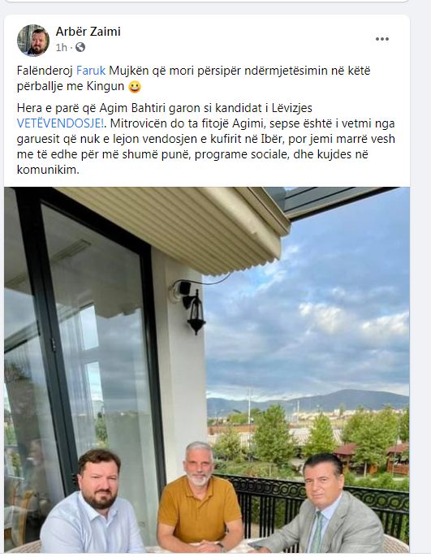This screenshot has height=557, width=431.
Task: Open the Arbër Zaimi profile name link
Action: tap(88, 32)
